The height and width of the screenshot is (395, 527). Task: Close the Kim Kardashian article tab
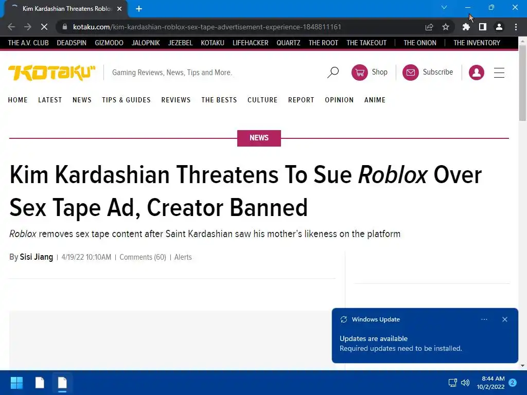coord(119,9)
